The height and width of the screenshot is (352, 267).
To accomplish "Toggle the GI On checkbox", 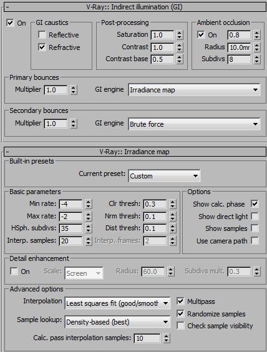I will pos(10,22).
